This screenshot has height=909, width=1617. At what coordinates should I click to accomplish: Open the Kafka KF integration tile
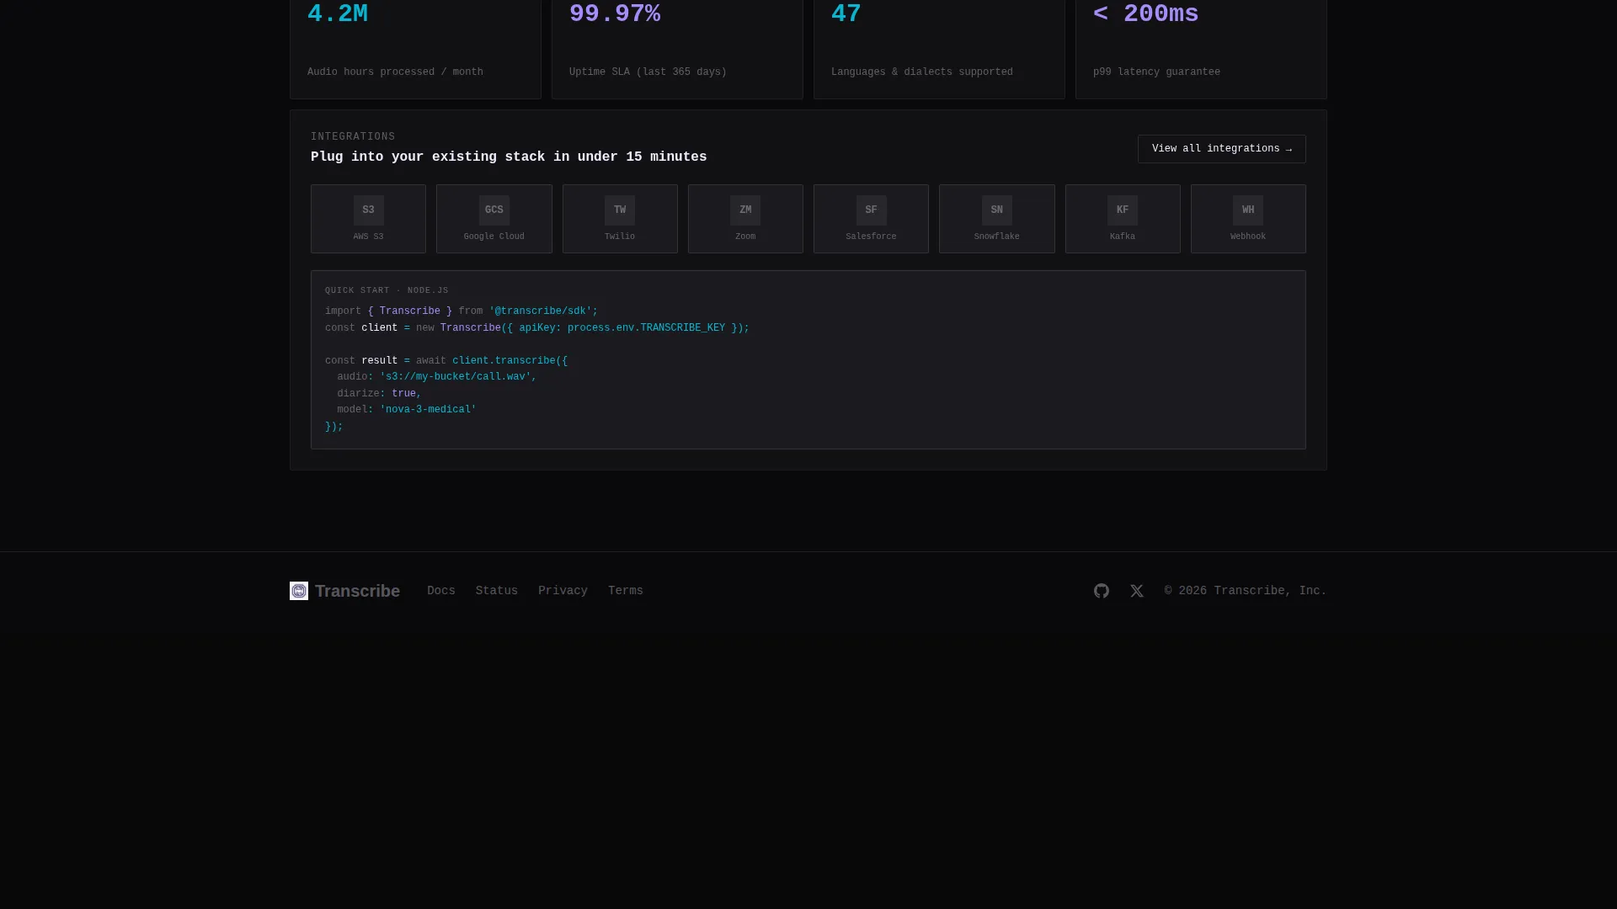tap(1123, 219)
